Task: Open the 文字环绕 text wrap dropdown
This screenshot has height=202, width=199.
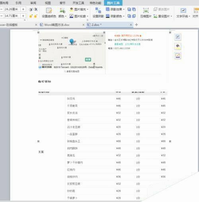Action: tap(183, 13)
